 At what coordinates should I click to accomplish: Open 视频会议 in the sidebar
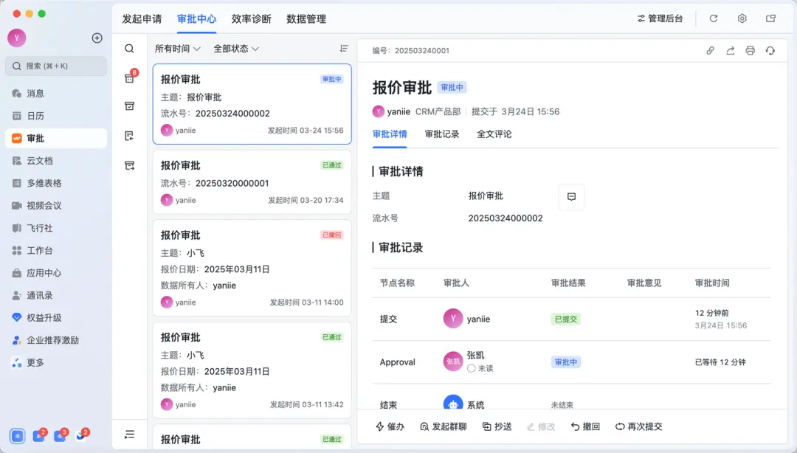click(x=56, y=205)
